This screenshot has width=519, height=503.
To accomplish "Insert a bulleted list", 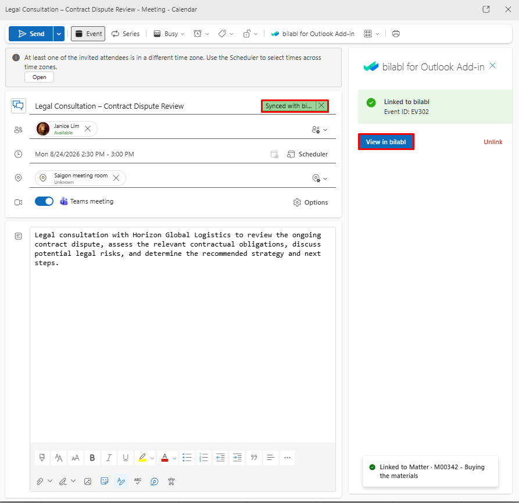I will pyautogui.click(x=187, y=458).
